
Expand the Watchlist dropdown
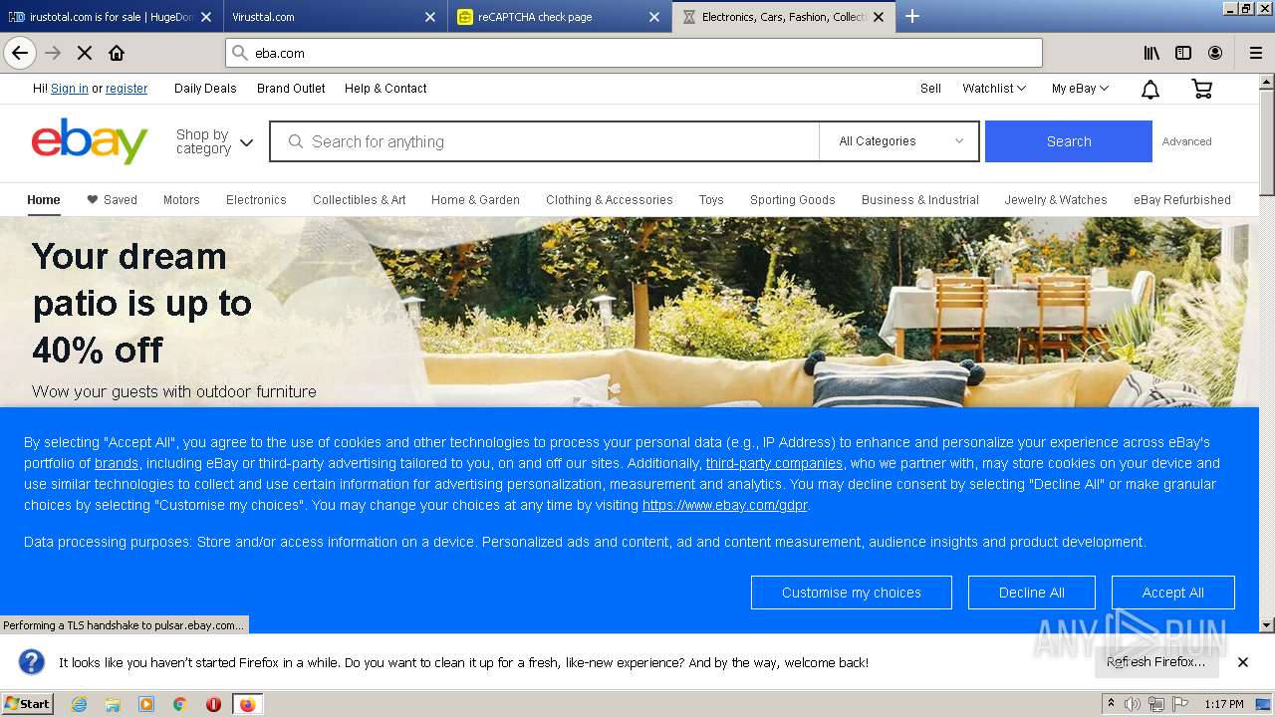pos(994,89)
